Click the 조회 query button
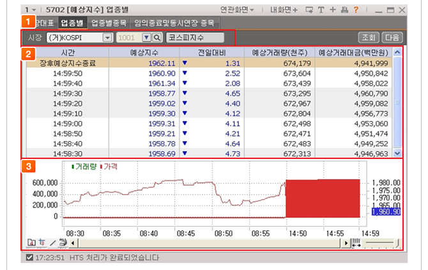The image size is (428, 270). click(x=369, y=38)
